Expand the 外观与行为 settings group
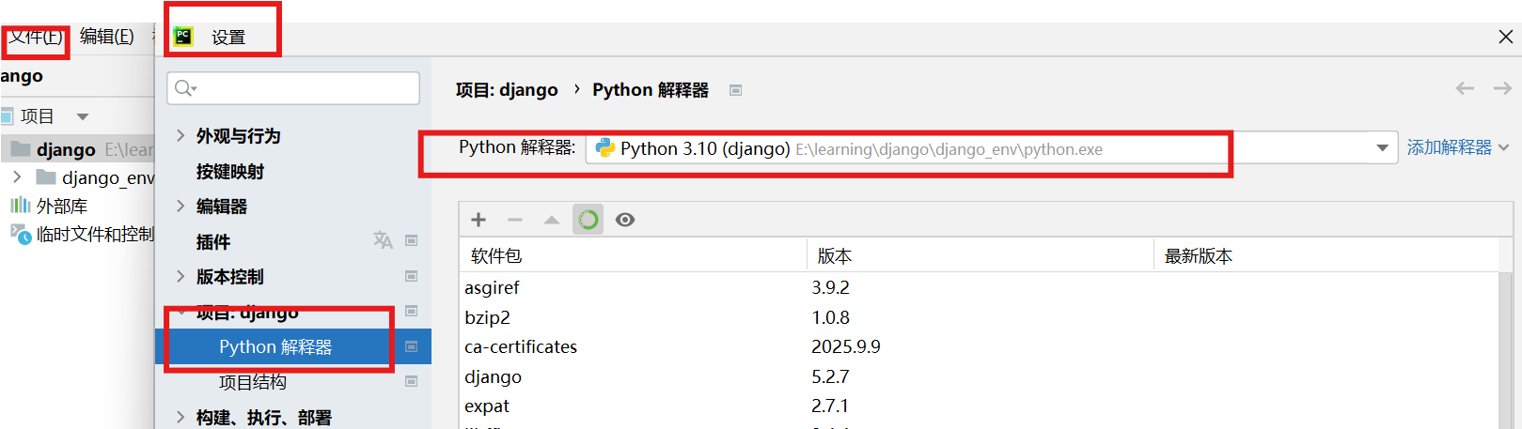 [x=180, y=135]
